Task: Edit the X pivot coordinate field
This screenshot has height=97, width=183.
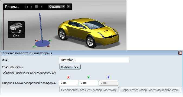Action: [68, 83]
